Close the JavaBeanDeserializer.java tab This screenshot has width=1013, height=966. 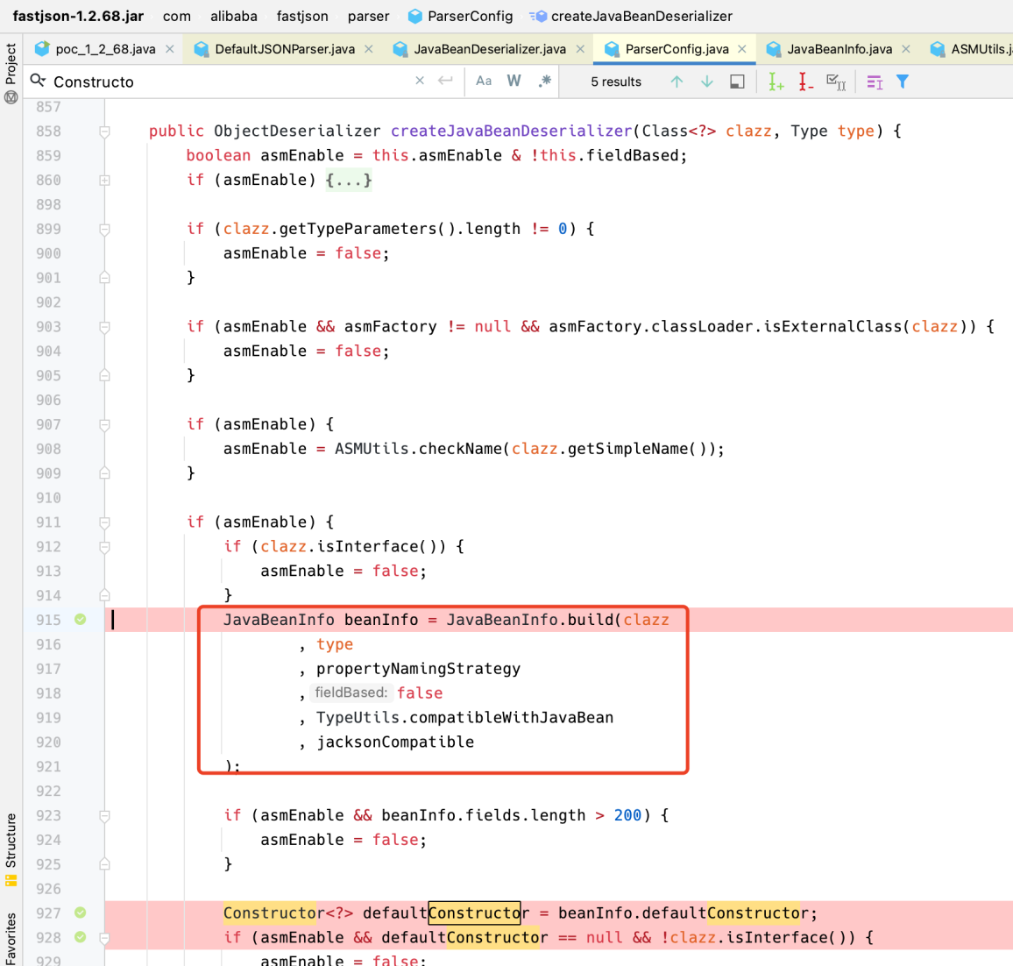click(x=580, y=49)
